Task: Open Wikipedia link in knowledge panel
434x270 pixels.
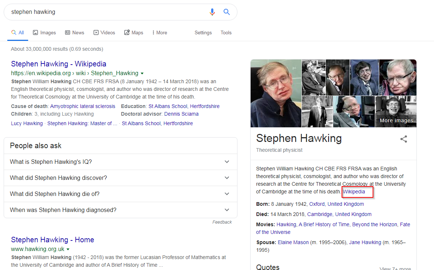Action: pos(354,192)
